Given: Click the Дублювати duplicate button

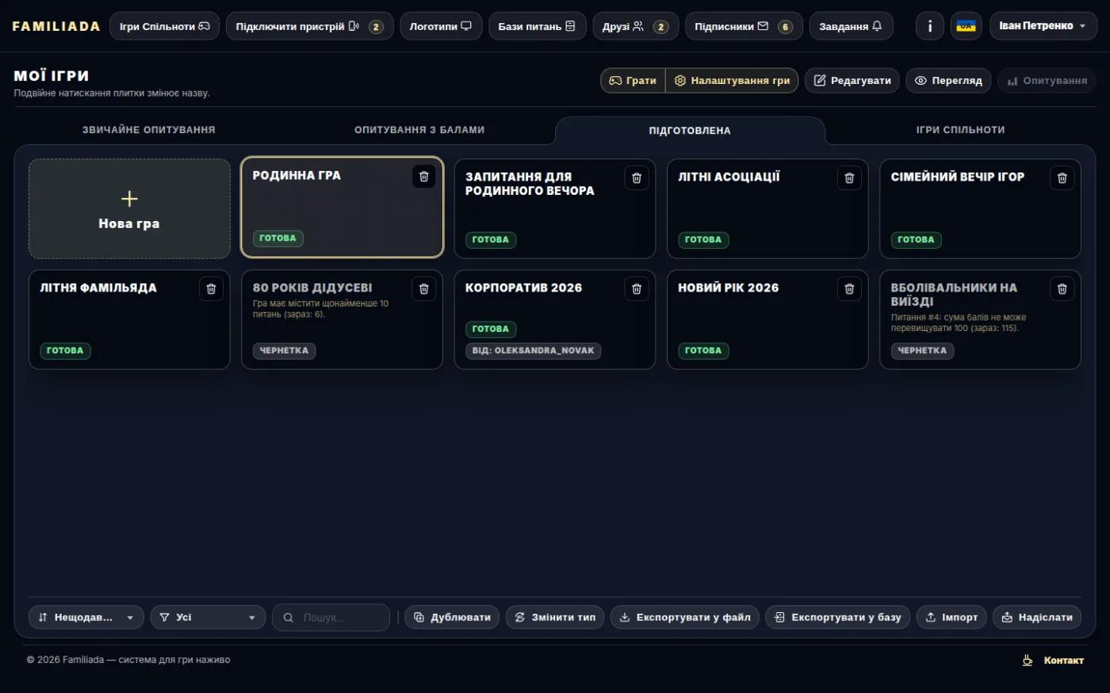Looking at the screenshot, I should point(452,618).
